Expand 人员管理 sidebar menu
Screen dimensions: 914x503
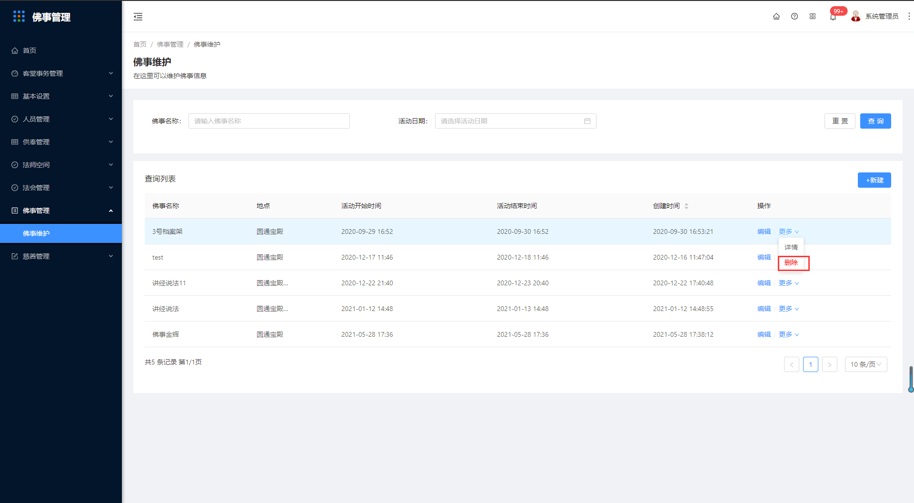[x=61, y=119]
